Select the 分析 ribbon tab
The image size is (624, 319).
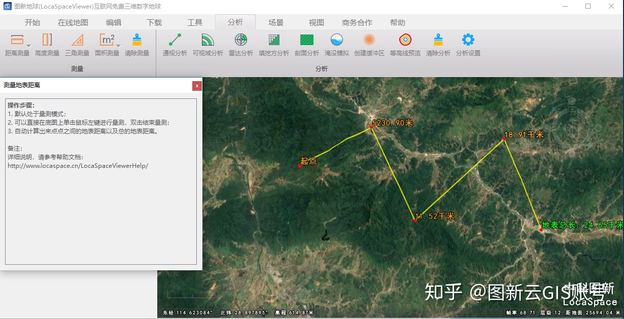click(x=235, y=22)
